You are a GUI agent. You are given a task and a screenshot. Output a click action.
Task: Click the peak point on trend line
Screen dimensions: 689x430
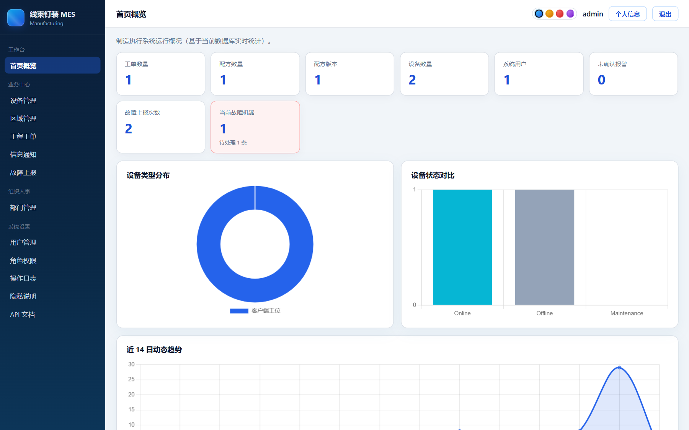point(619,368)
